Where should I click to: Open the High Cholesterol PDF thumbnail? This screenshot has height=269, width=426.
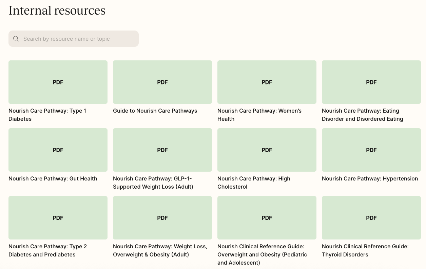pos(267,150)
